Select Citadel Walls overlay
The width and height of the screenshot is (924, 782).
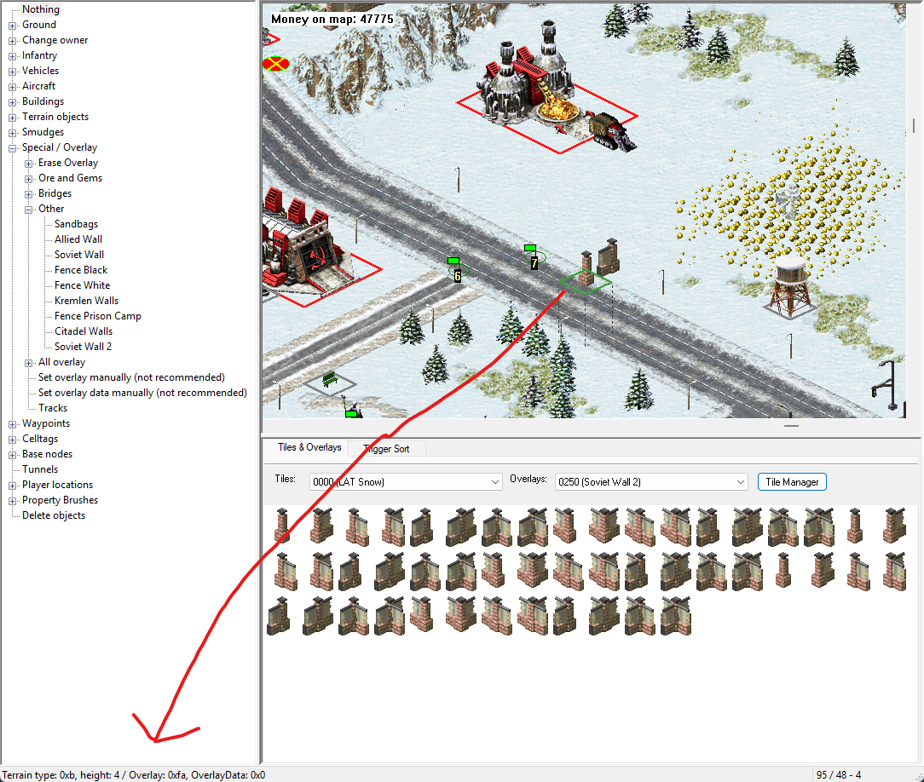click(83, 331)
